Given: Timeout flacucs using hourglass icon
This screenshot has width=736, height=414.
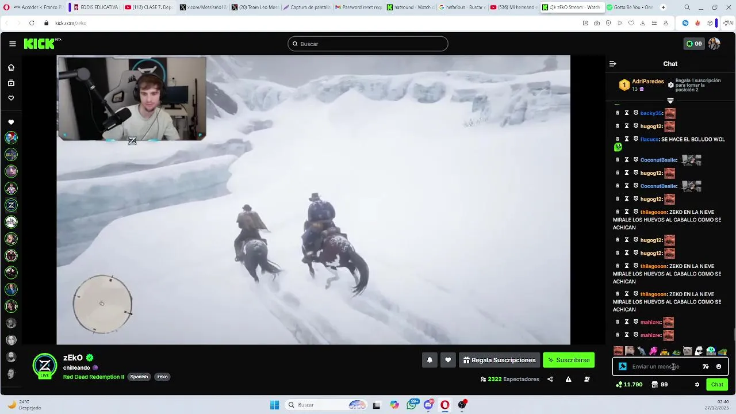Looking at the screenshot, I should 627,139.
